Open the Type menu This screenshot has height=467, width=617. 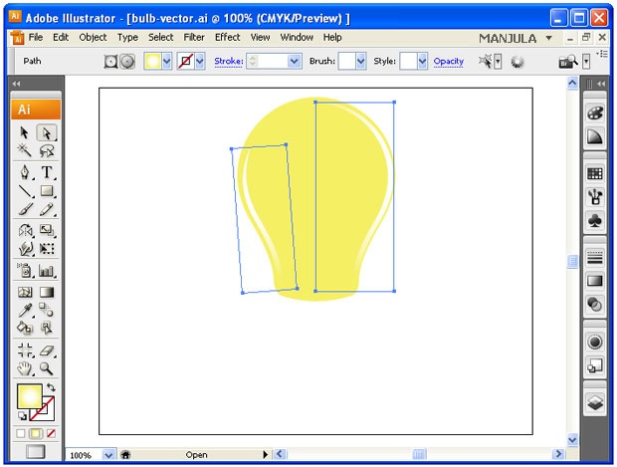click(x=127, y=38)
